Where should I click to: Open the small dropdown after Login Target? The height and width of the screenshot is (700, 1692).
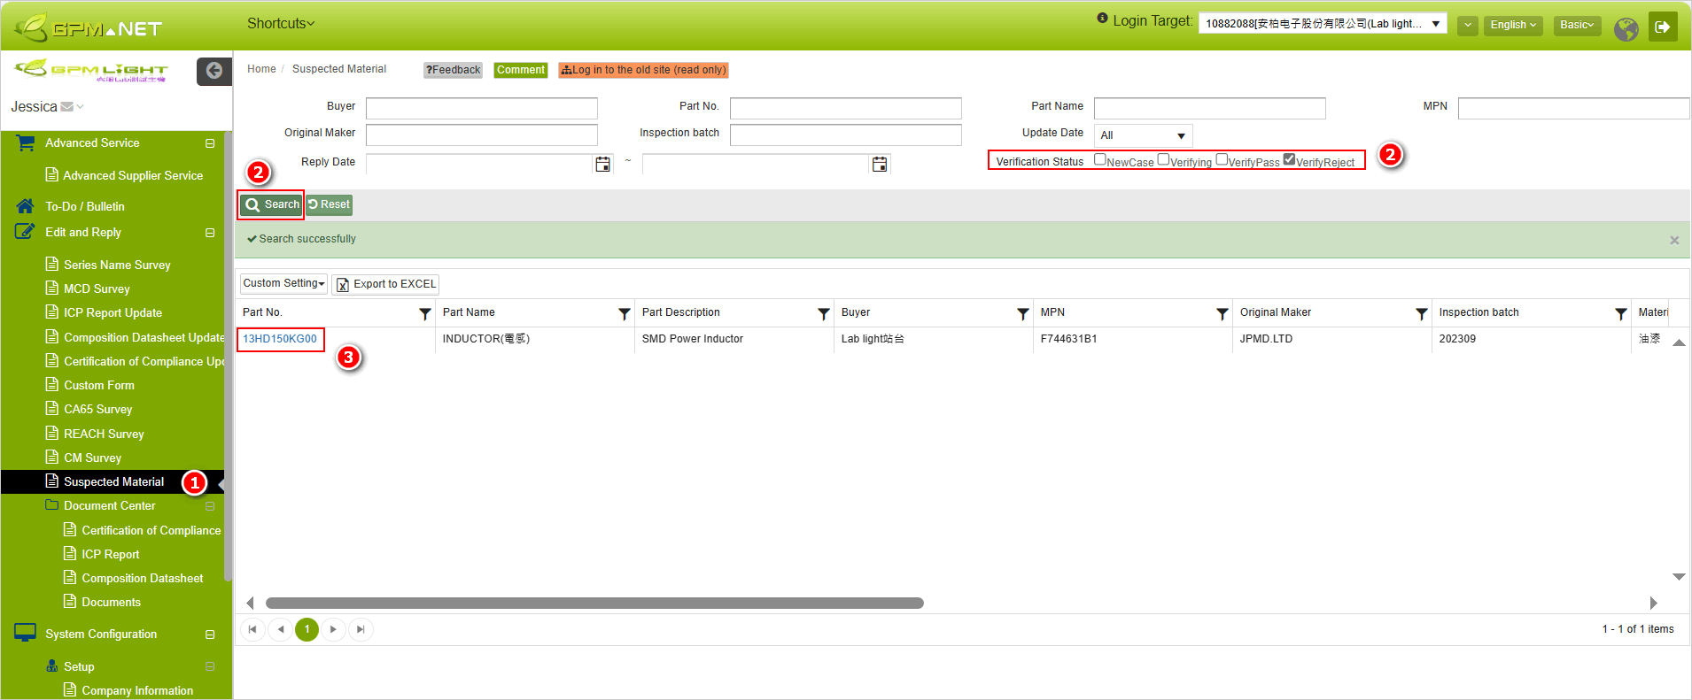tap(1468, 26)
